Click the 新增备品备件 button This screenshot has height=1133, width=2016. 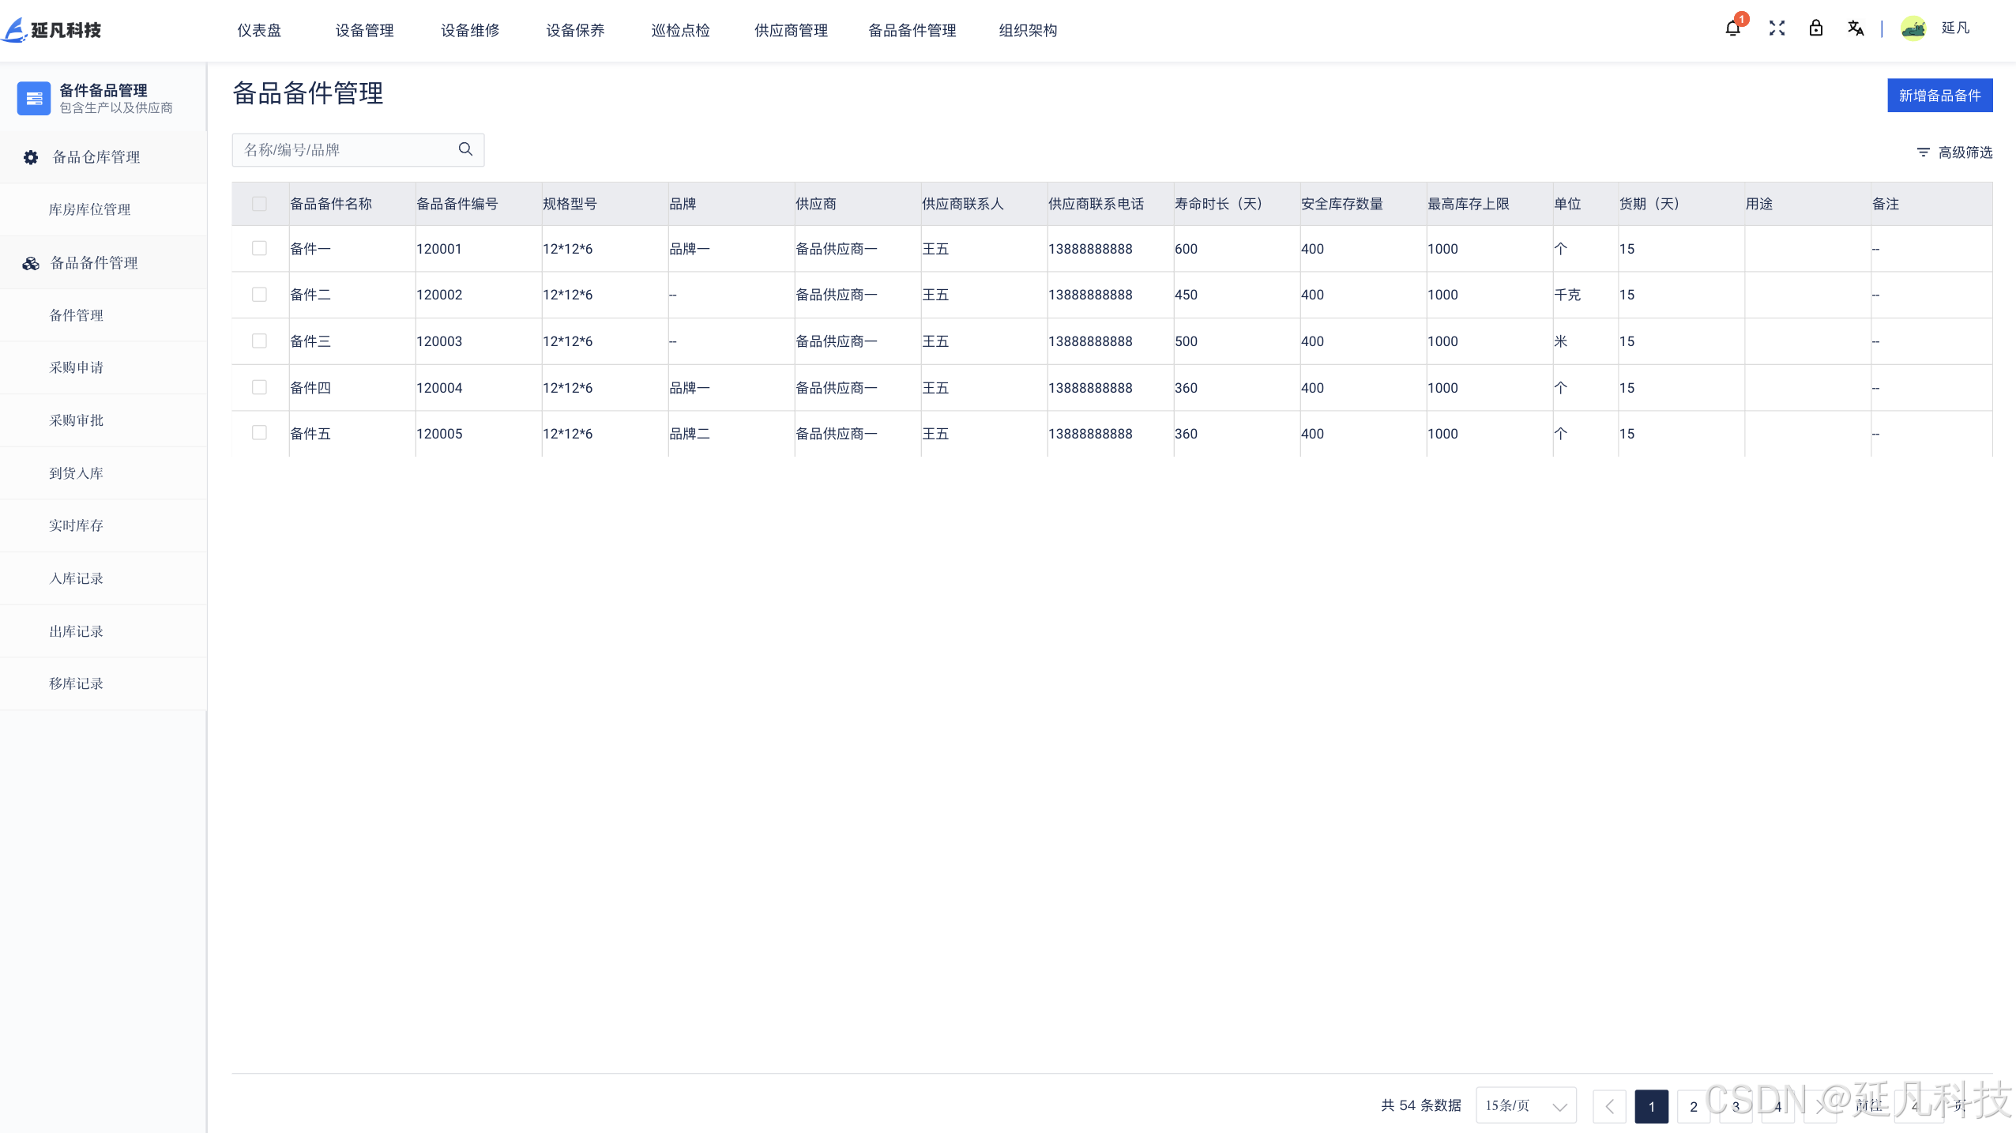pos(1939,96)
